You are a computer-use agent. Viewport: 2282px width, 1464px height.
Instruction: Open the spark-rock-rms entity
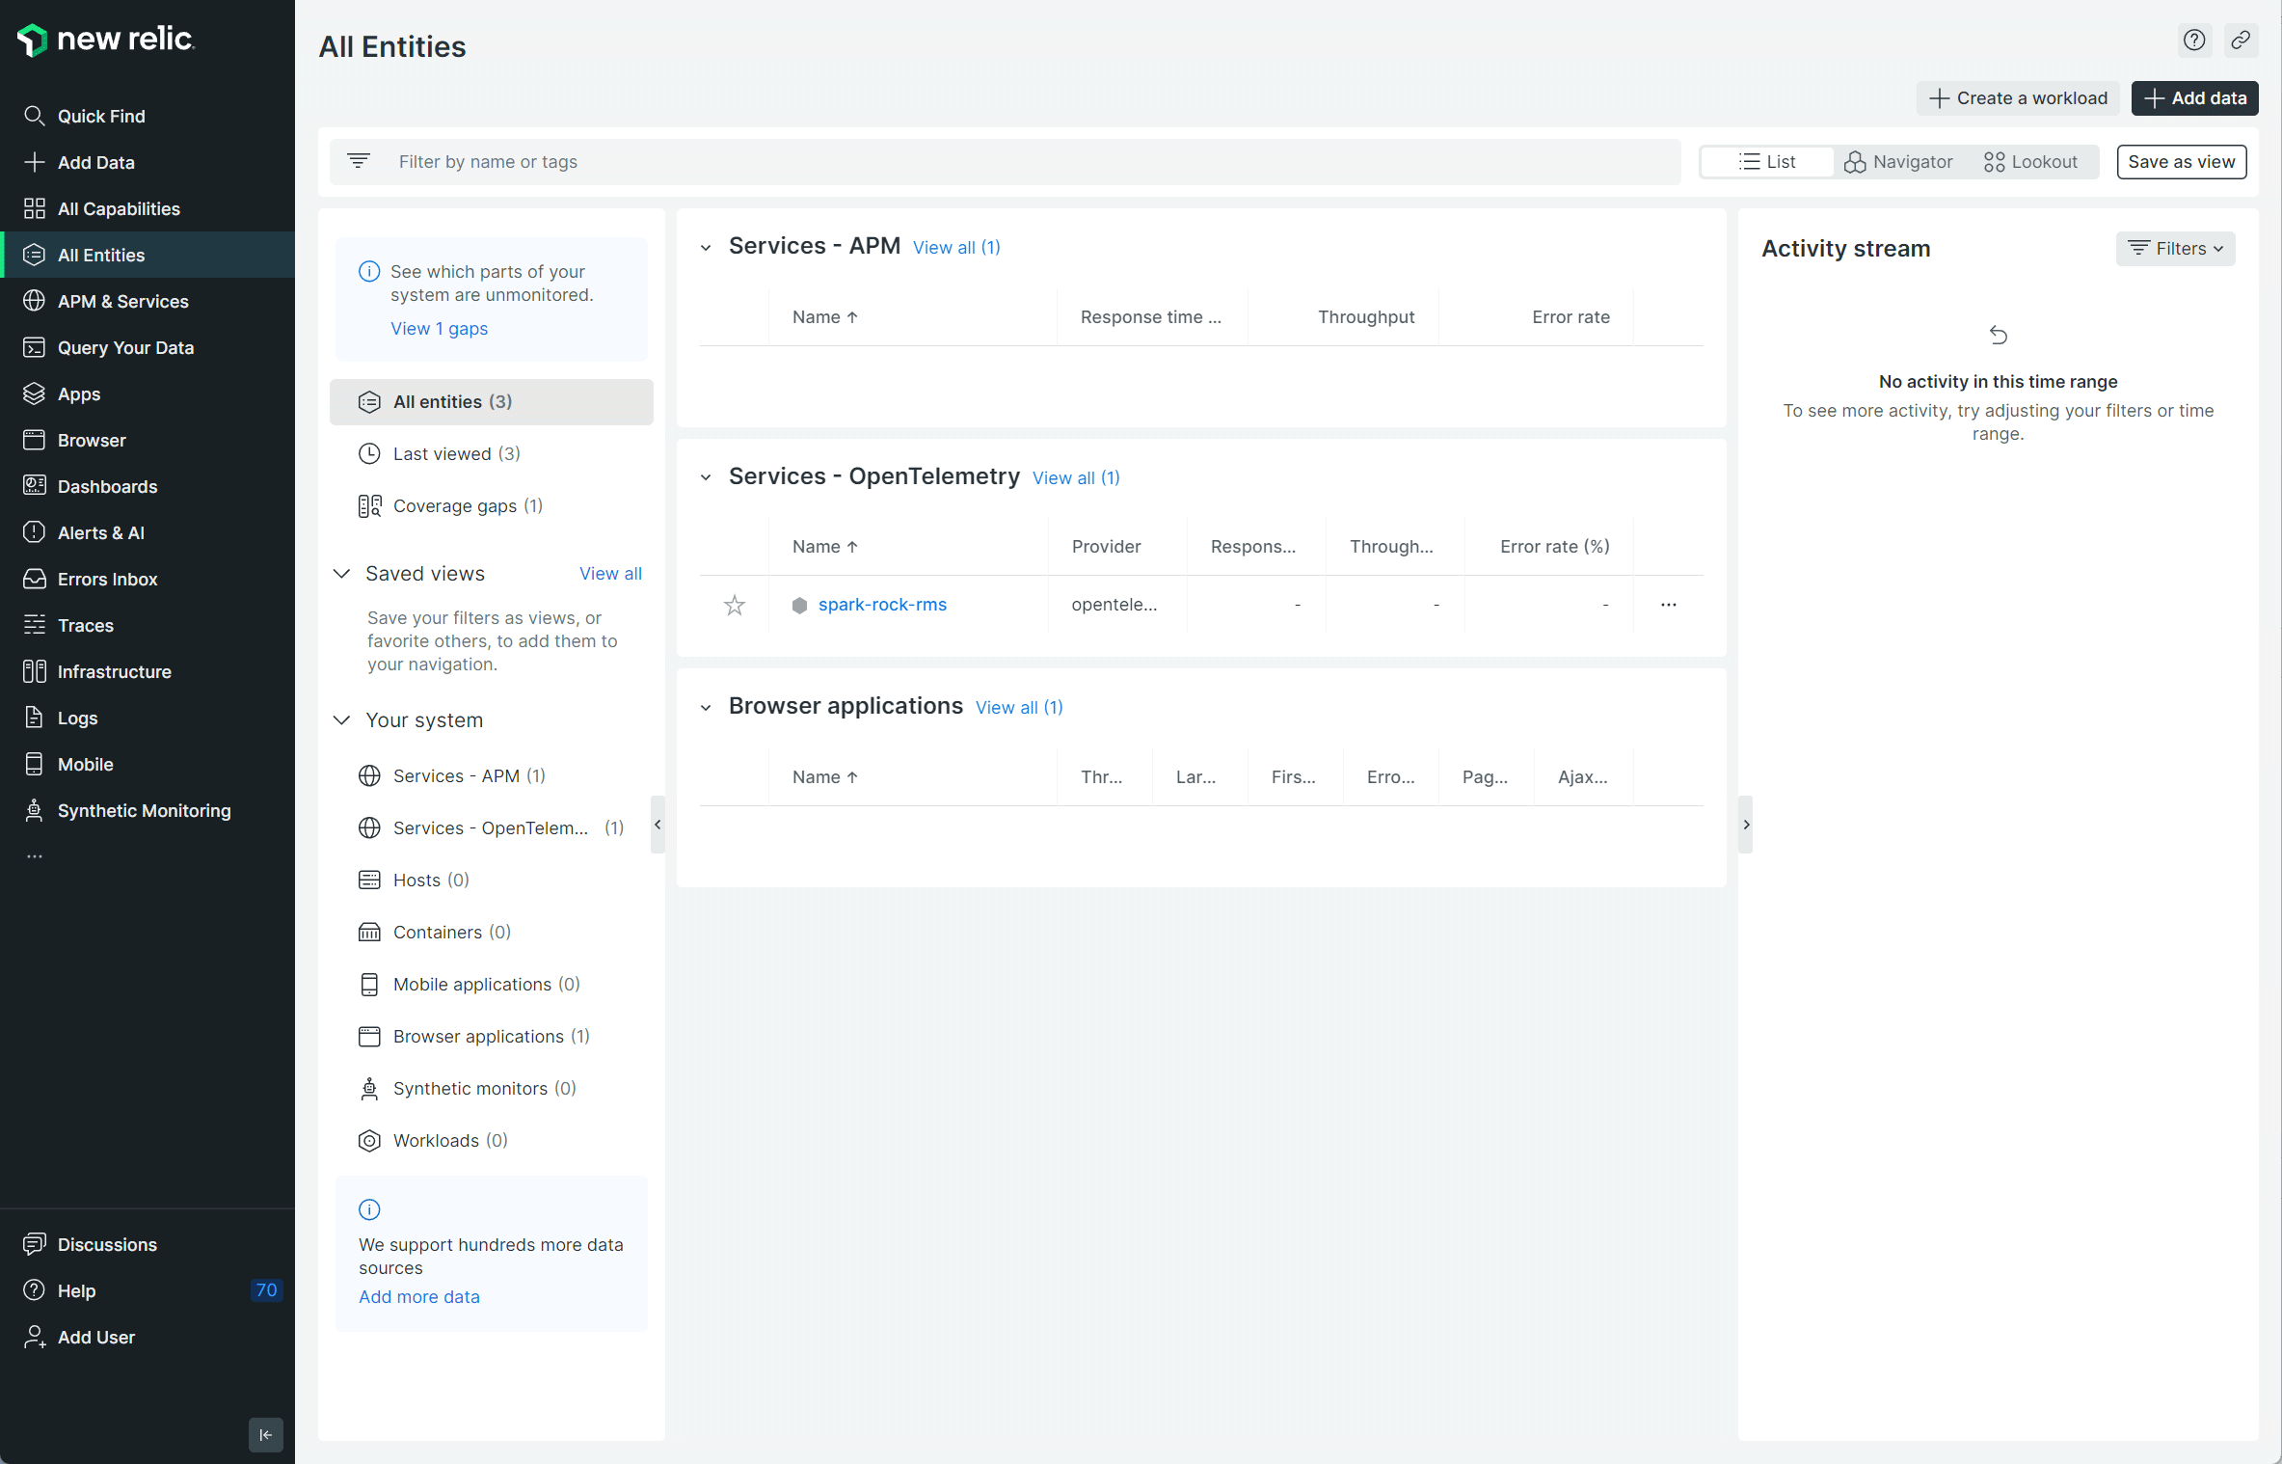(x=882, y=605)
